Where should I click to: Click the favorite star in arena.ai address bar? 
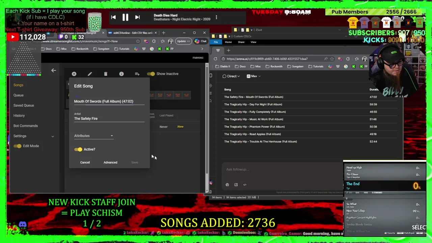[x=332, y=59]
